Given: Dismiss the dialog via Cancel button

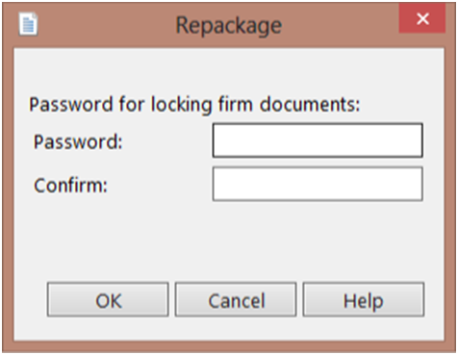Looking at the screenshot, I should point(236,299).
